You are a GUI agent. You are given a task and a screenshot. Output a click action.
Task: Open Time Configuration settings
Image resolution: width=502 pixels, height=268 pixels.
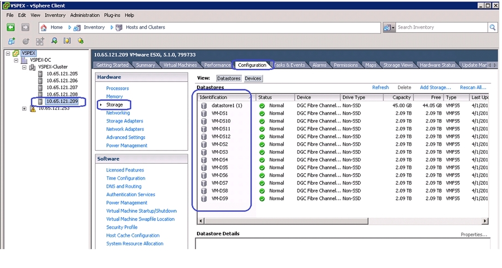tap(125, 178)
